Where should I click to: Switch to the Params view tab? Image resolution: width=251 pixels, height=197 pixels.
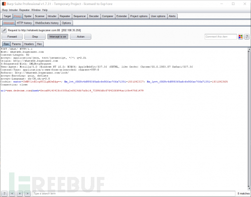tap(16, 44)
